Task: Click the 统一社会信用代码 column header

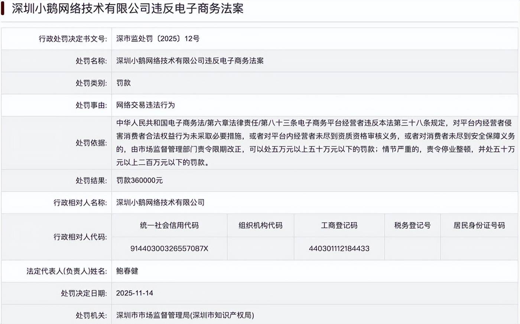Action: 169,225
